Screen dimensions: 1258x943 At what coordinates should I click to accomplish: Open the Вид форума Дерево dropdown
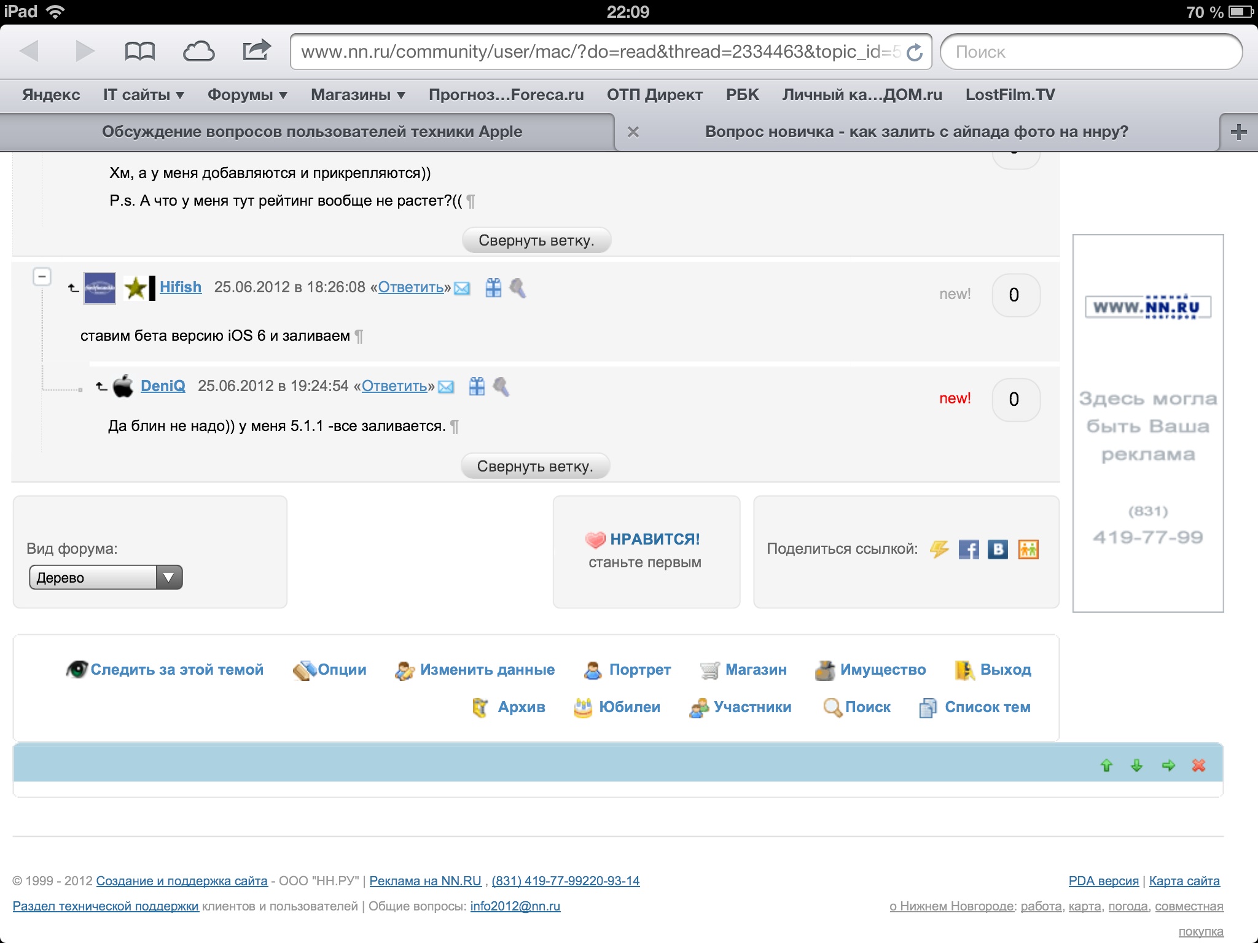coord(106,578)
